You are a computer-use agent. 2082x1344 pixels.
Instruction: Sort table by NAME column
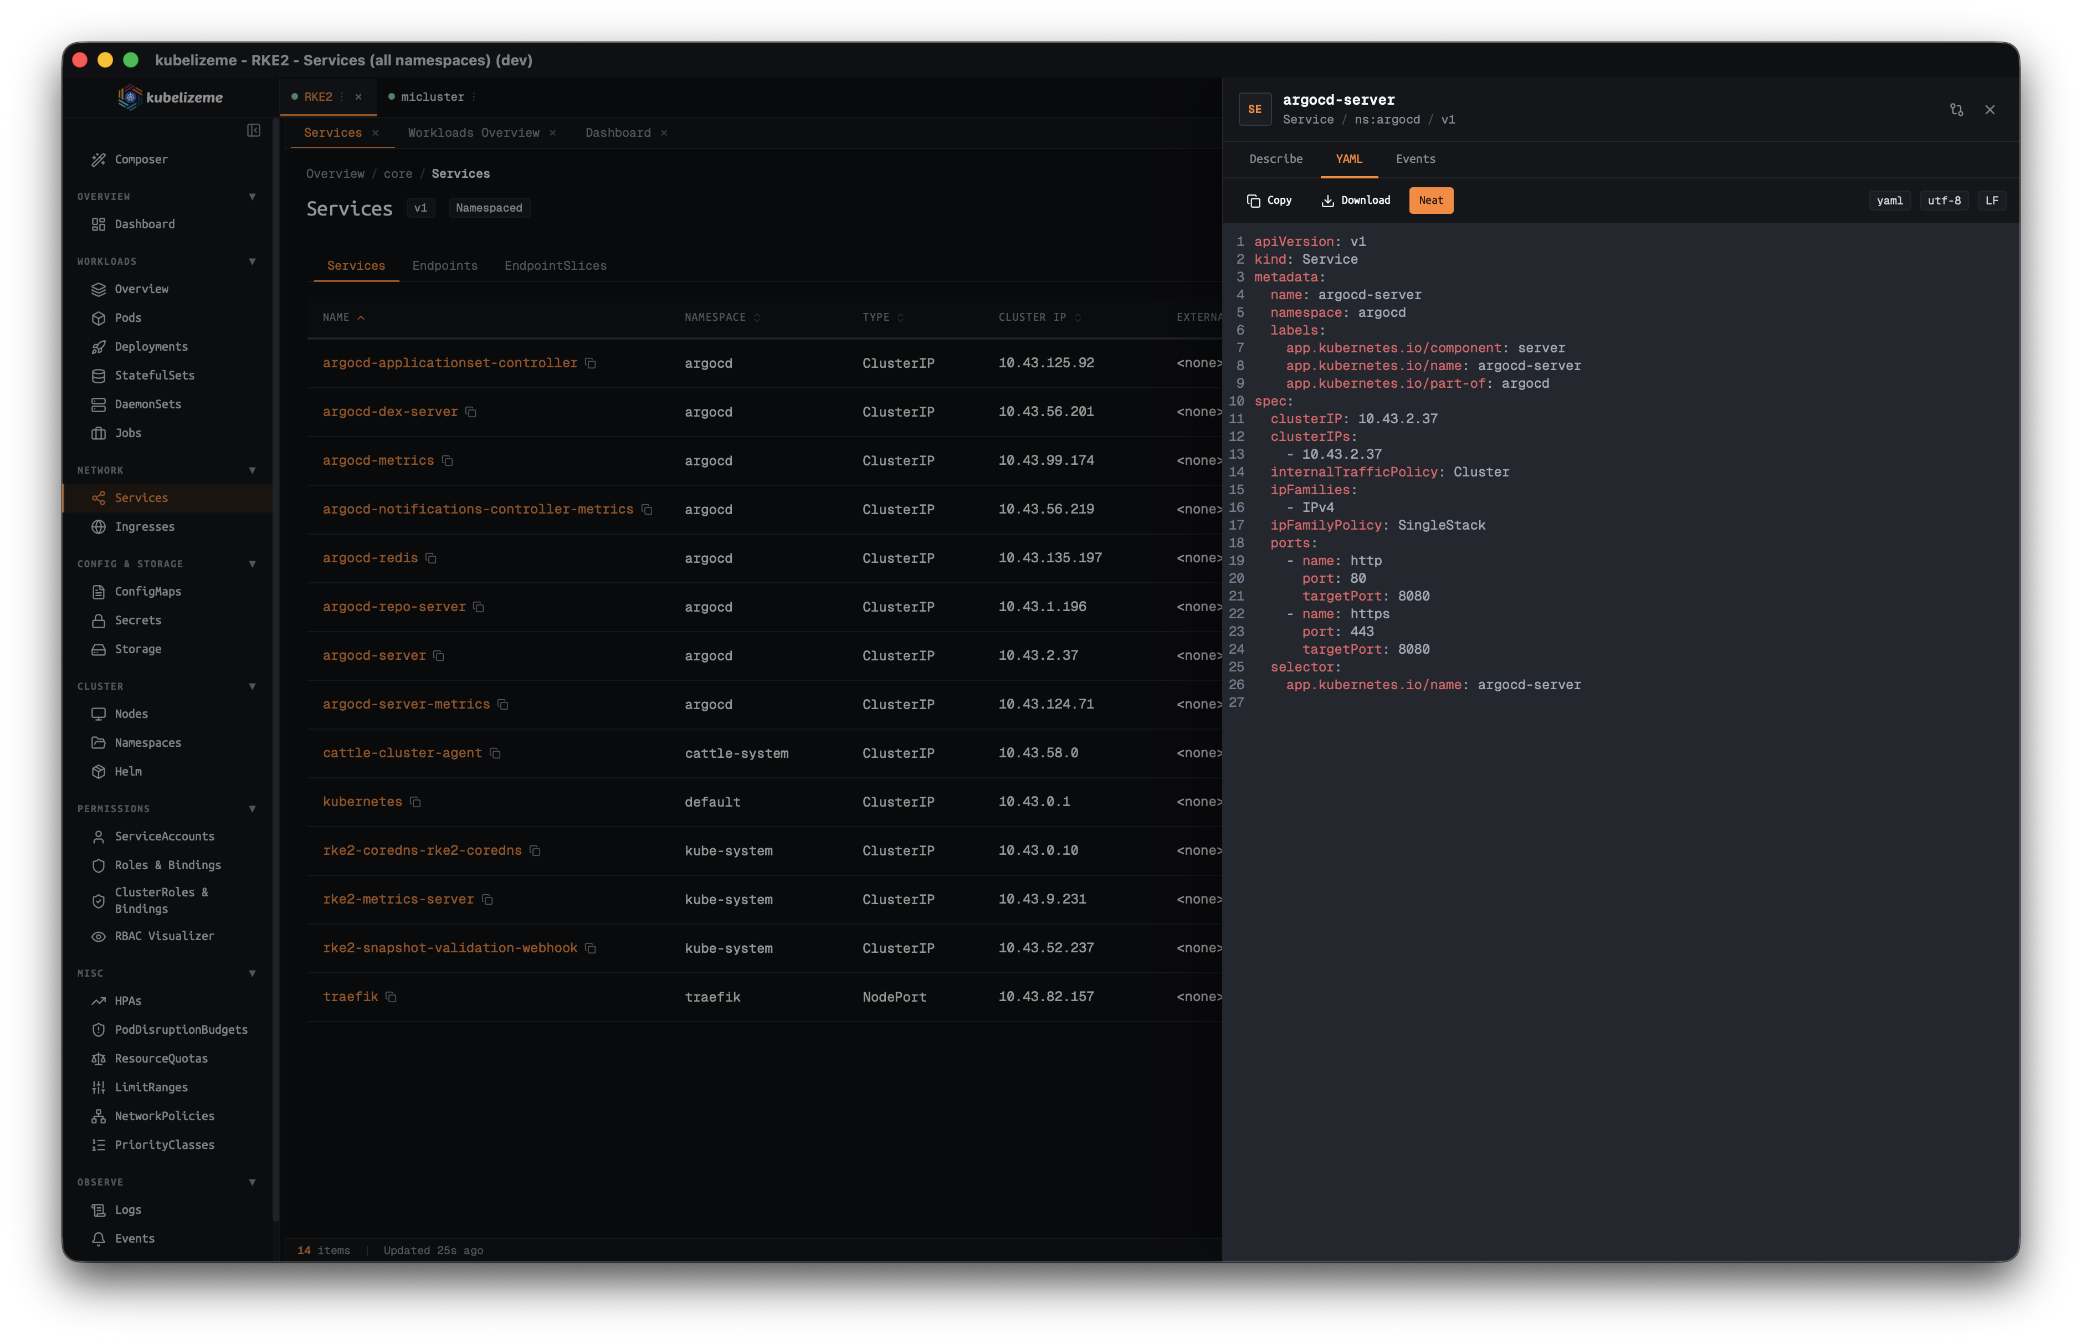tap(344, 317)
